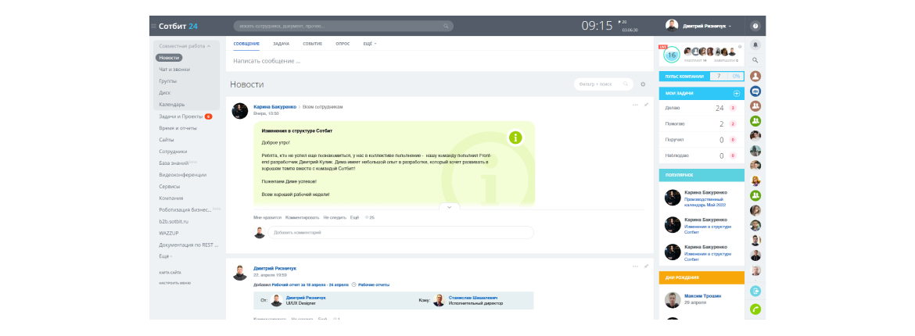Viewport: 915px width, 336px height.
Task: Click the Добавить комментарий field
Action: [400, 232]
